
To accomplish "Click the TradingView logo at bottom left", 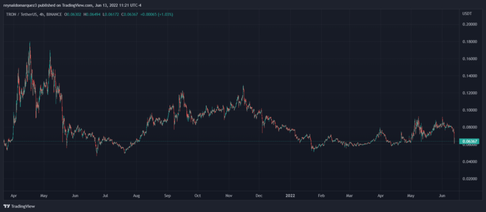I will tap(19, 206).
